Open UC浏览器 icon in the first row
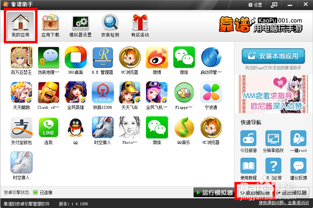 pos(130,58)
